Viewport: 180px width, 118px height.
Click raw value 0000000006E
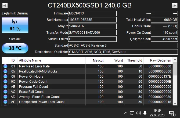[160, 81]
